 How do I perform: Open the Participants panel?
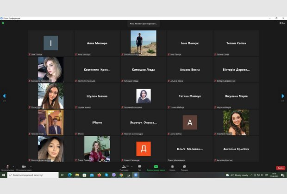[124, 167]
